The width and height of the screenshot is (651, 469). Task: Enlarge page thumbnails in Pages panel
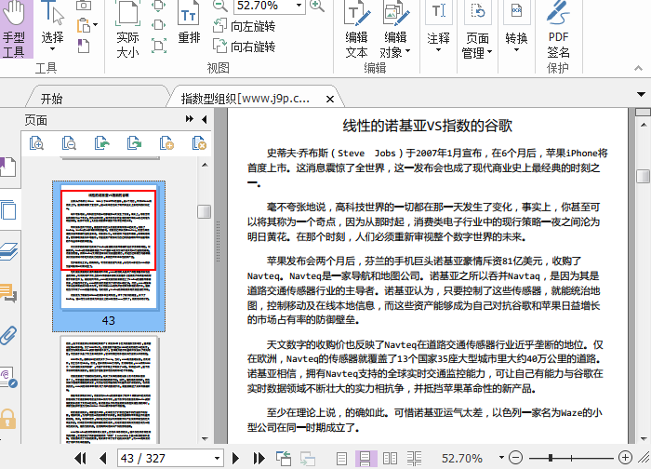coord(35,143)
